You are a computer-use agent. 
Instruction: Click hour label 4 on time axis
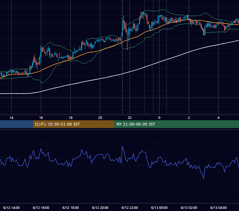pyautogui.click(x=218, y=118)
